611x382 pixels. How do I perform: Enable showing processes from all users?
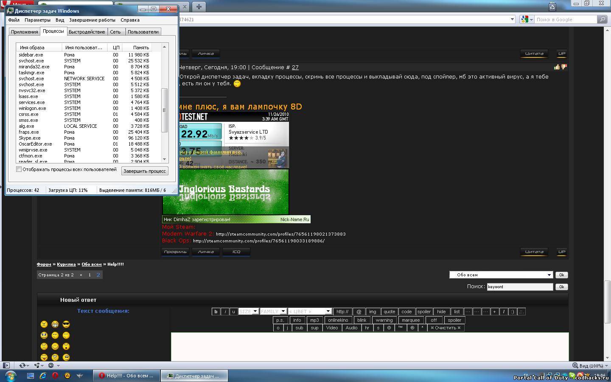click(x=19, y=169)
